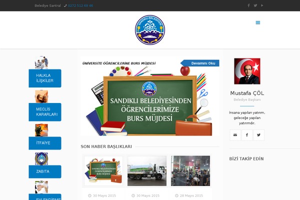Click the Halkla İlişkiler image icon
Image resolution: width=300 pixels, height=200 pixels.
[41, 62]
